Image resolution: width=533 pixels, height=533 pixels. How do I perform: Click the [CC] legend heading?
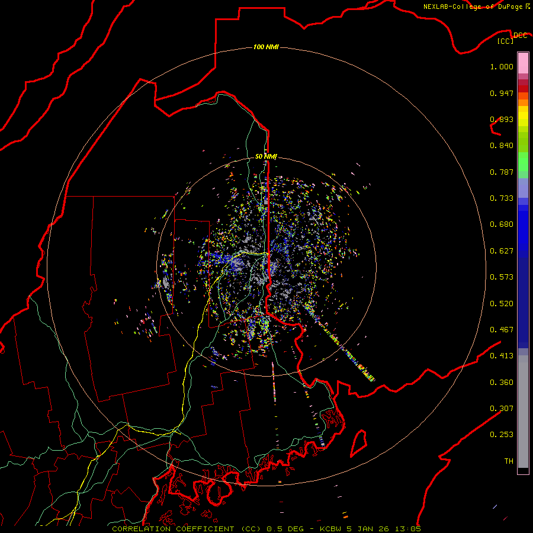[x=506, y=41]
